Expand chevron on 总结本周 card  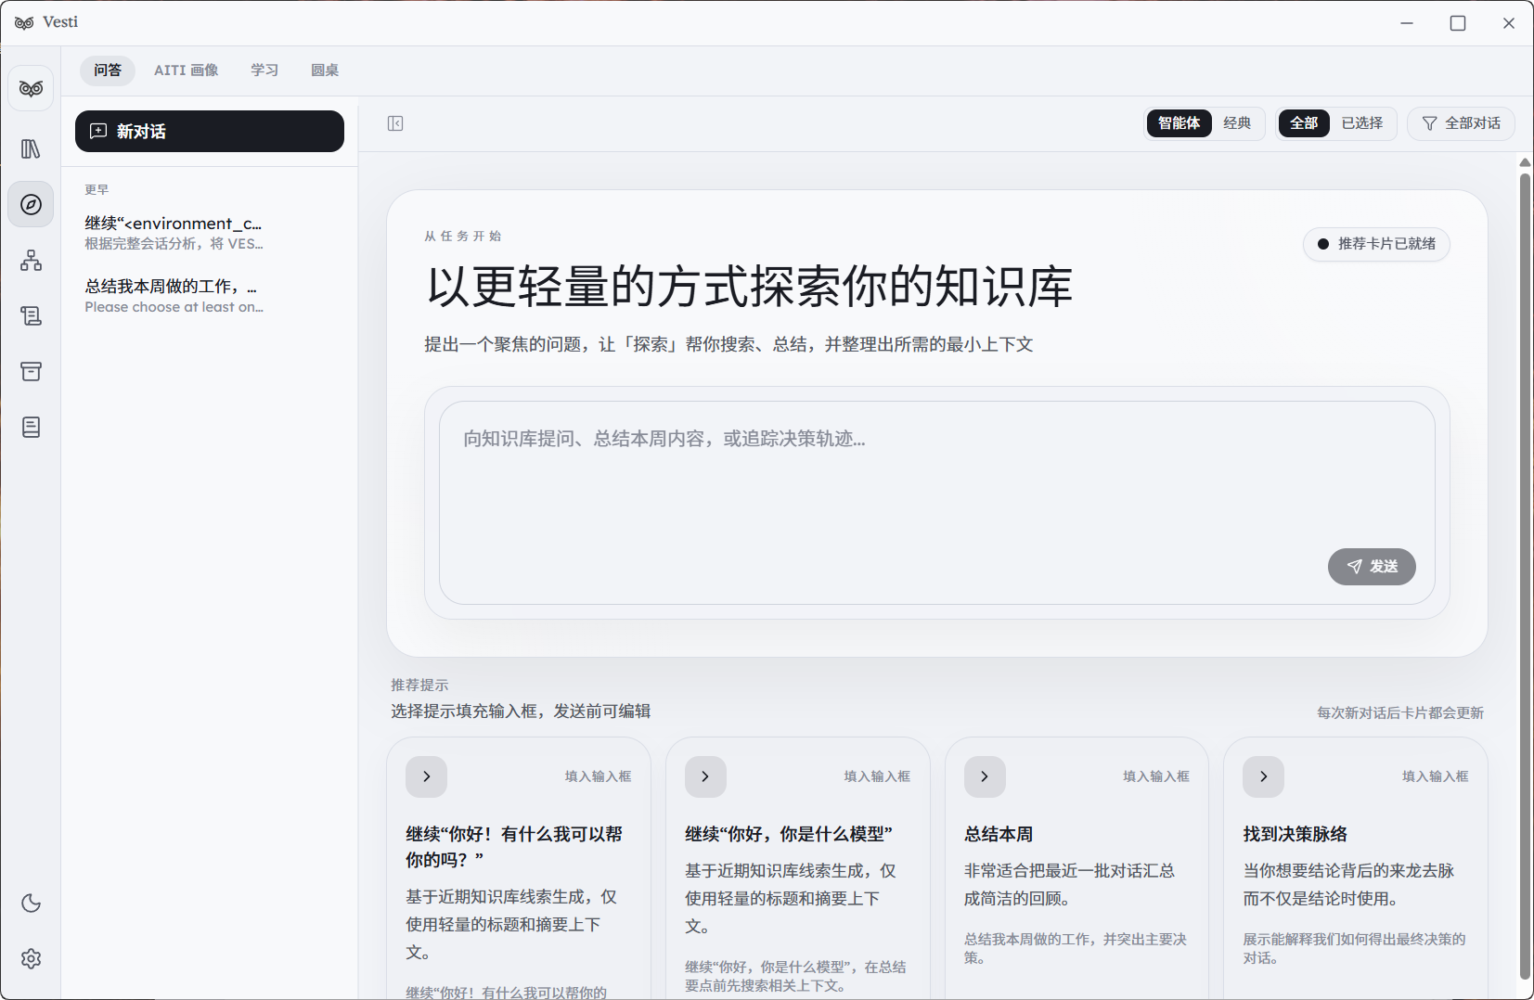pyautogui.click(x=985, y=777)
